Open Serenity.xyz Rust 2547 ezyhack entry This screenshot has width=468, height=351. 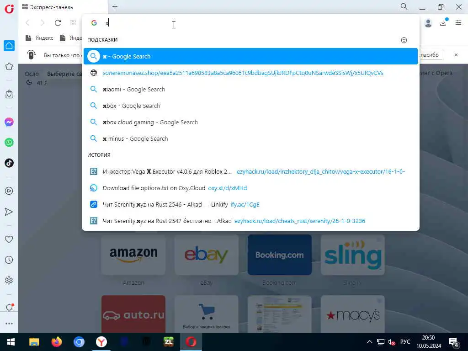[x=250, y=221]
